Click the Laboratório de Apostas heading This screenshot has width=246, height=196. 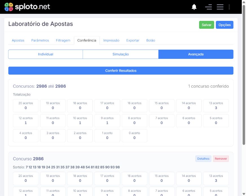point(41,24)
